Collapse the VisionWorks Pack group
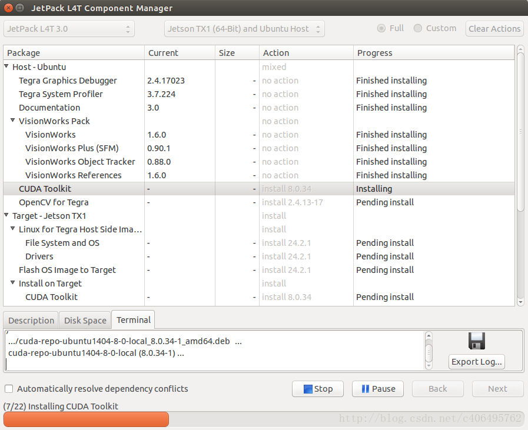Viewport: 528px width, 430px height. [13, 120]
